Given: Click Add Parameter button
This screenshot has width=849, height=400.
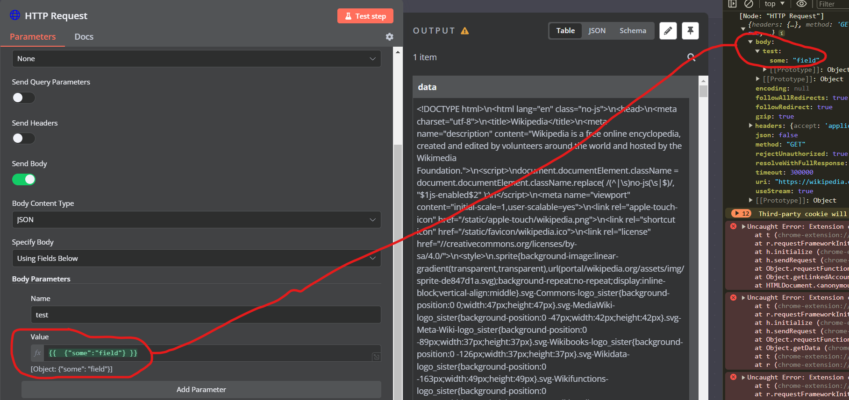Looking at the screenshot, I should 201,389.
